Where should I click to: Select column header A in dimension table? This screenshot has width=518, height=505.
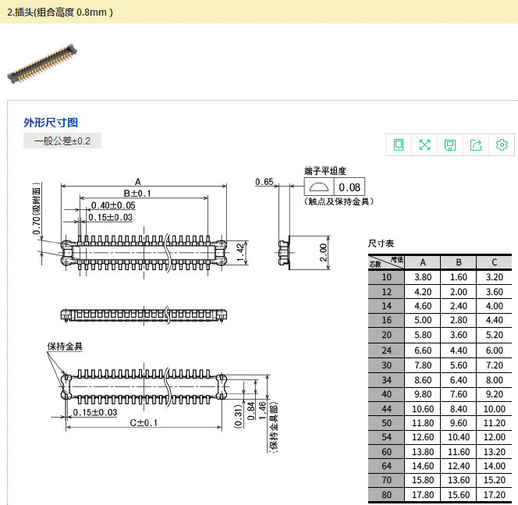pyautogui.click(x=423, y=262)
